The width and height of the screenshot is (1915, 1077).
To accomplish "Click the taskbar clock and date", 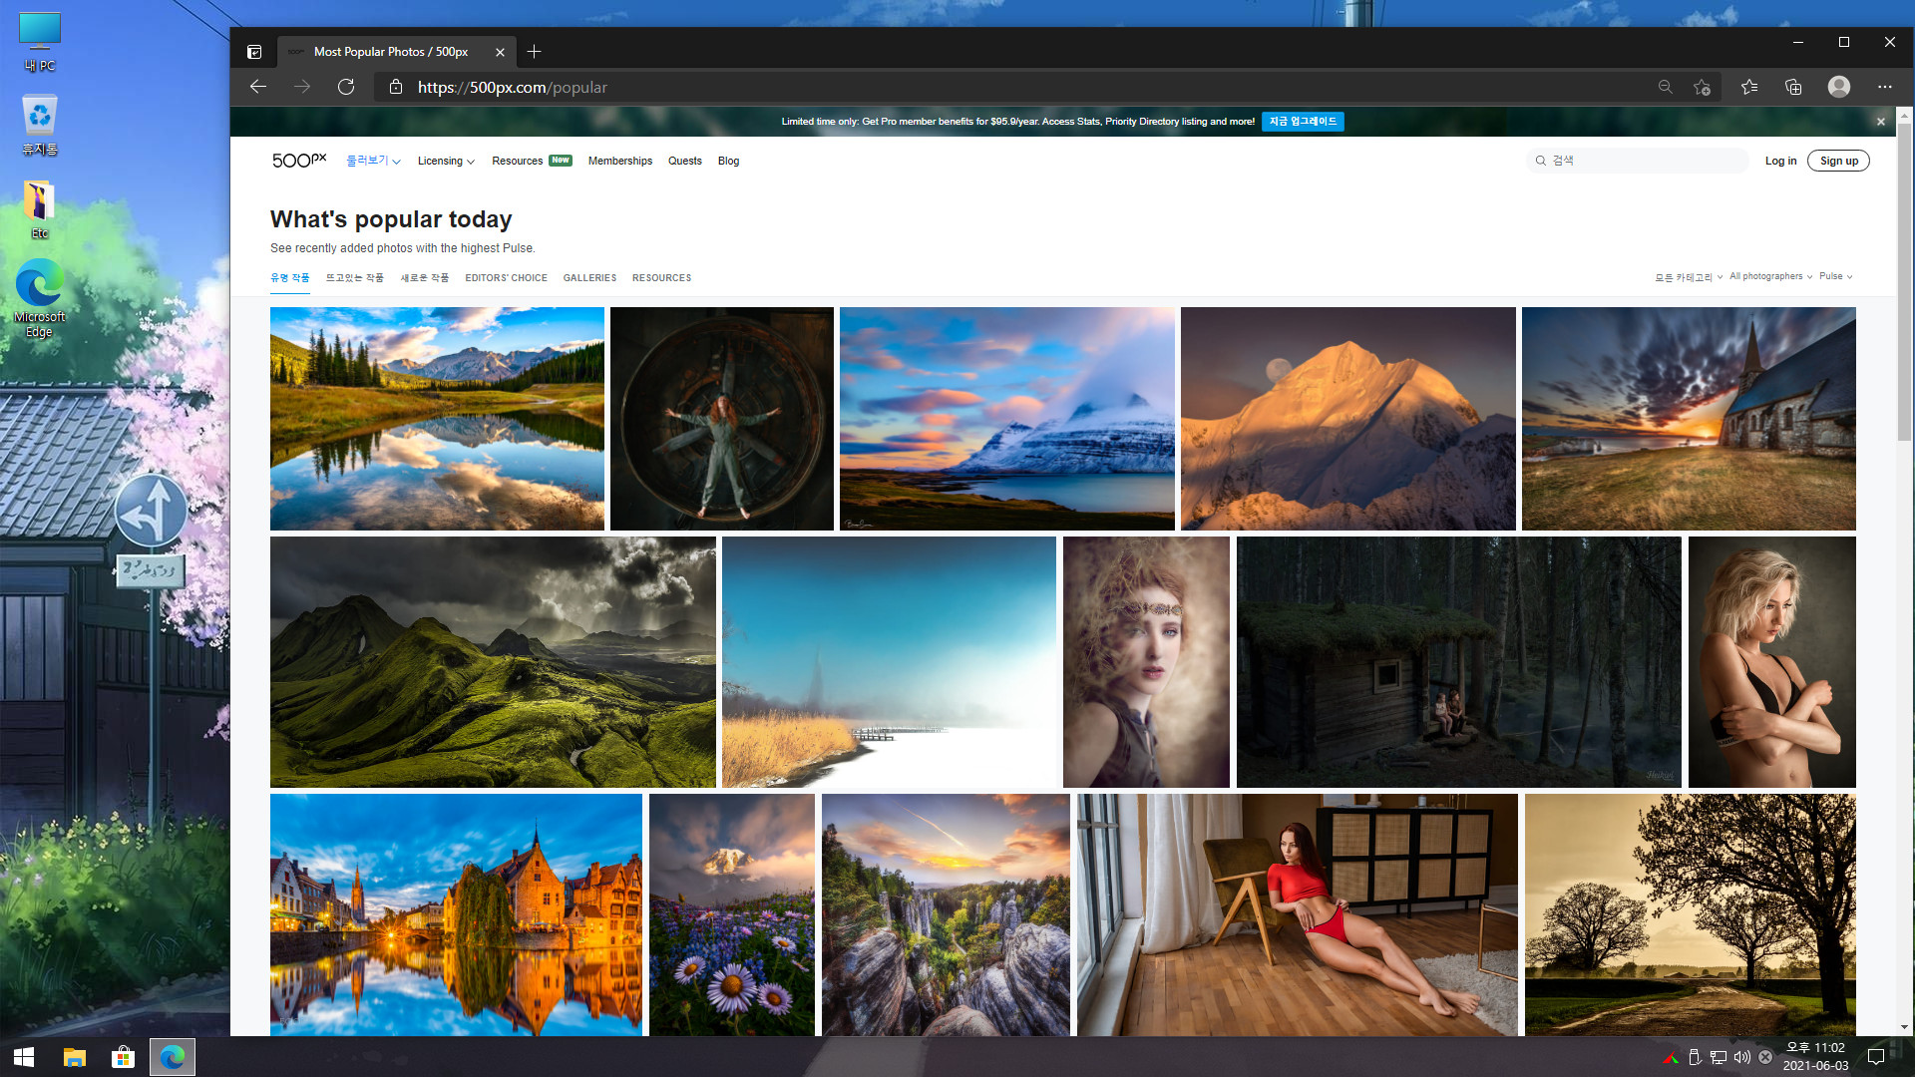I will (x=1815, y=1057).
